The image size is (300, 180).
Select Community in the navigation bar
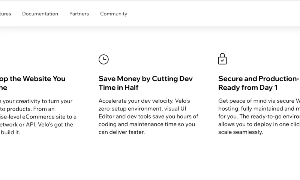[x=114, y=14]
